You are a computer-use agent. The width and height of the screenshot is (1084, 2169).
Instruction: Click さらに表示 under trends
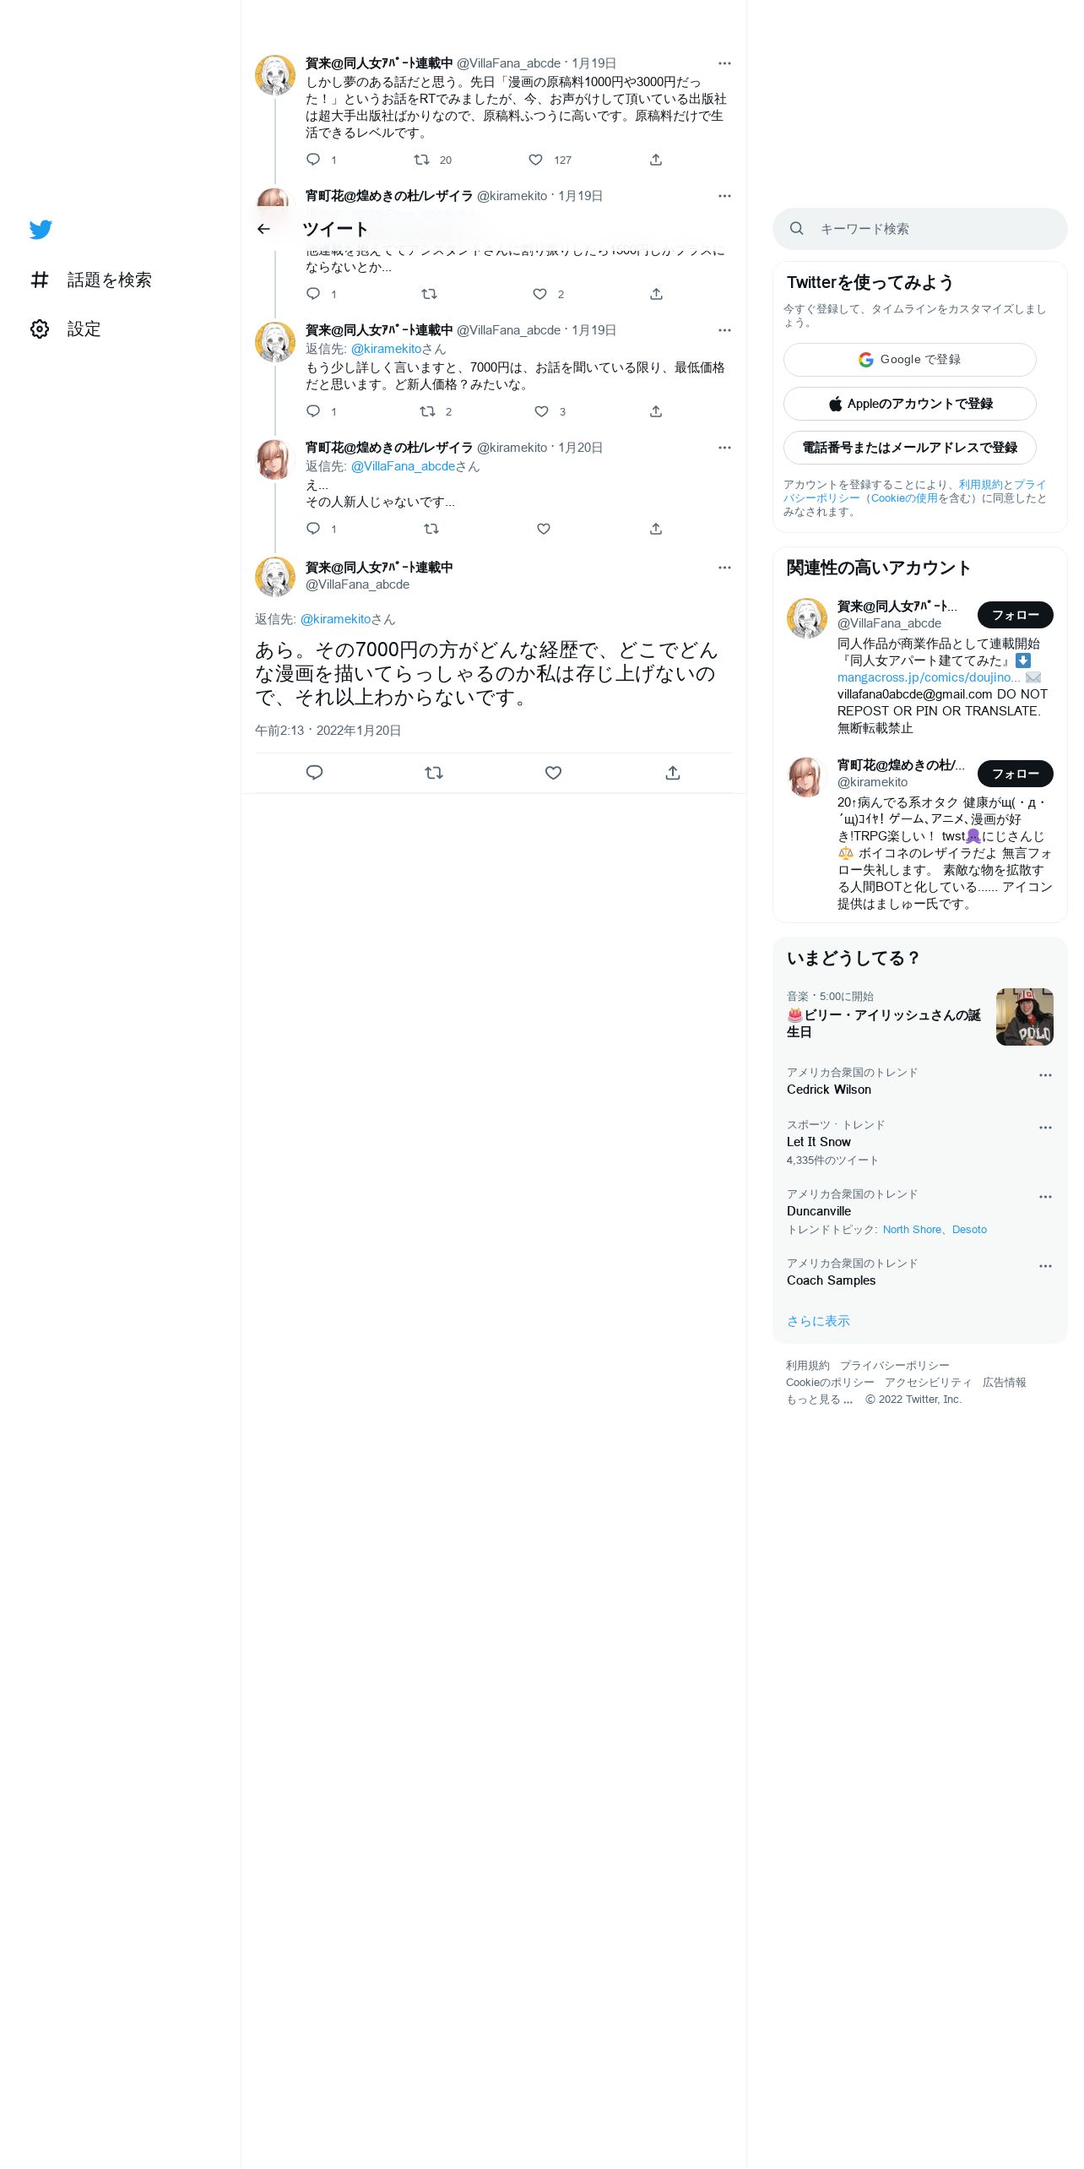818,1321
